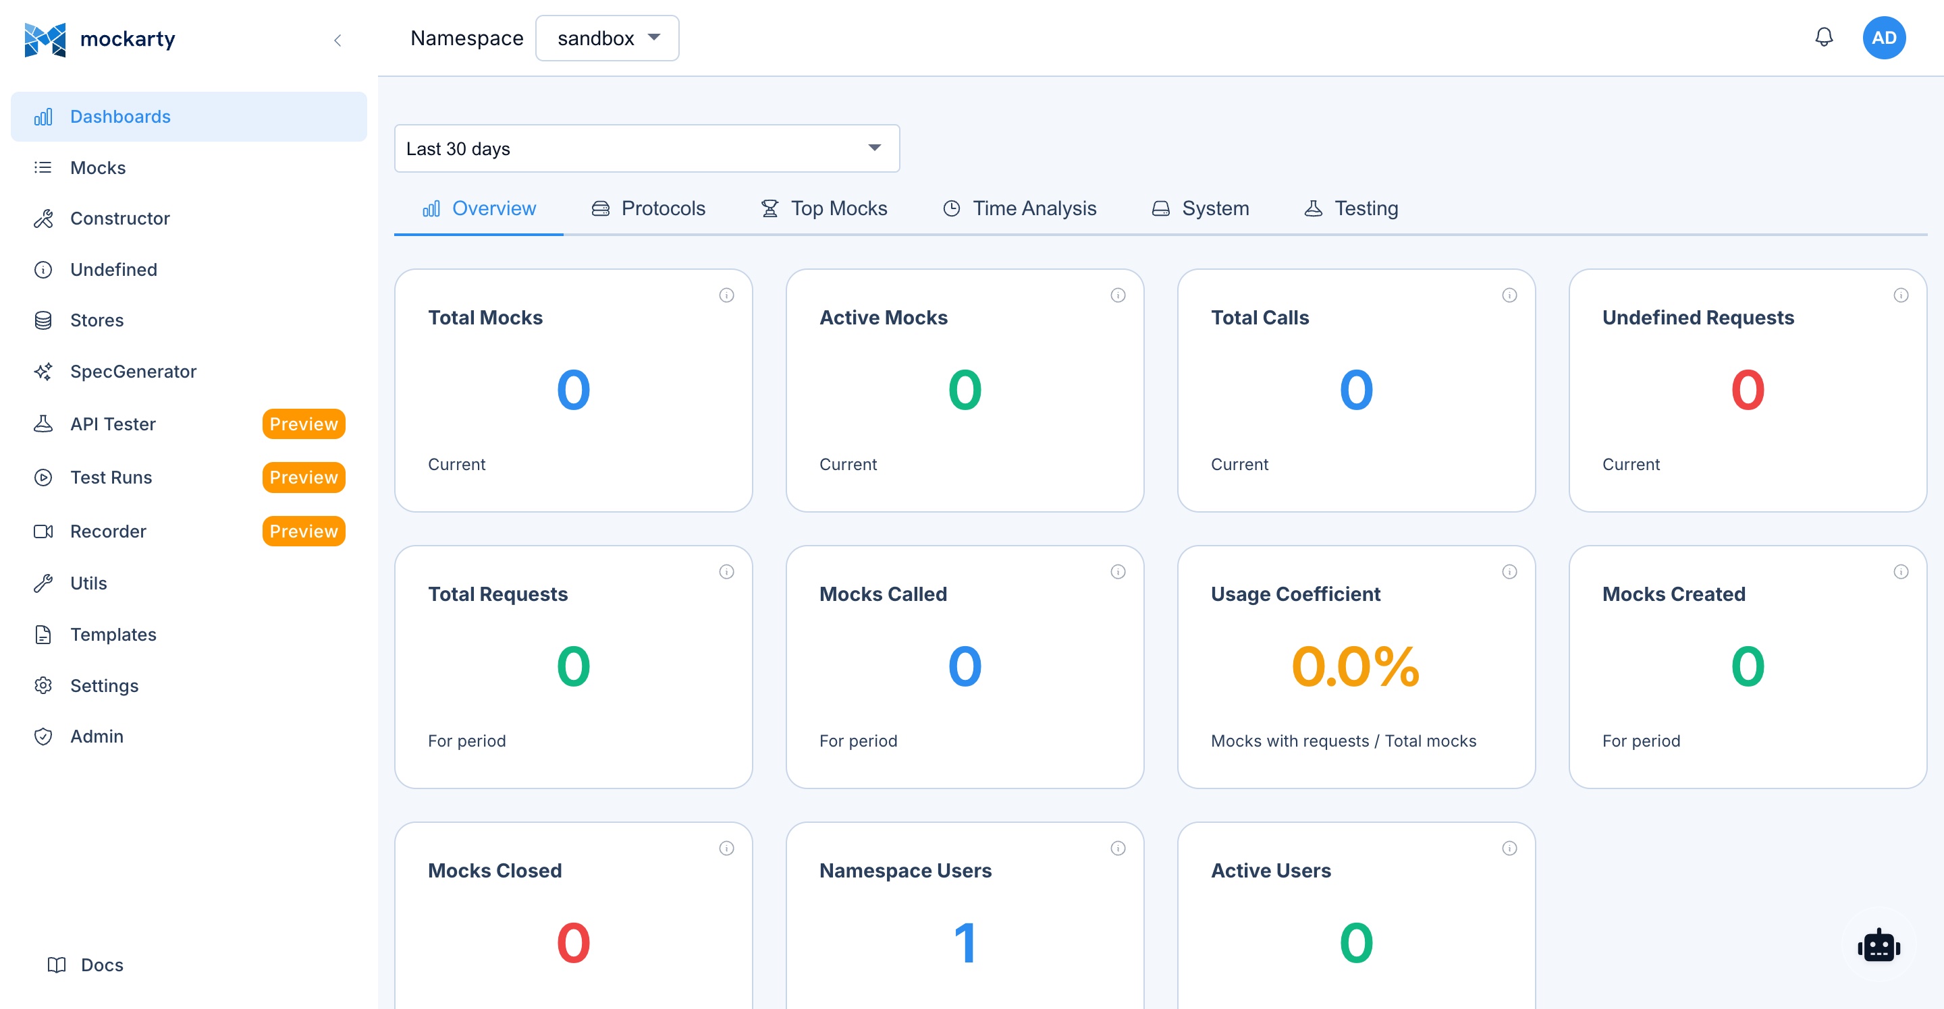
Task: Open Undefined in the sidebar
Action: (x=189, y=269)
